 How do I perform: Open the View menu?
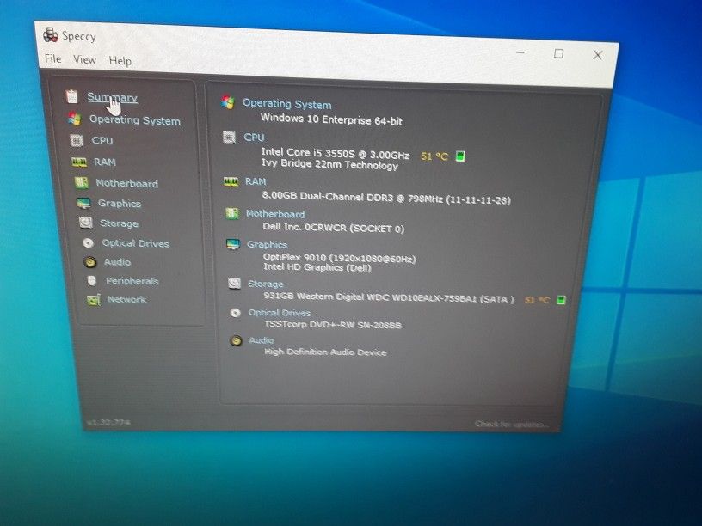pos(84,59)
